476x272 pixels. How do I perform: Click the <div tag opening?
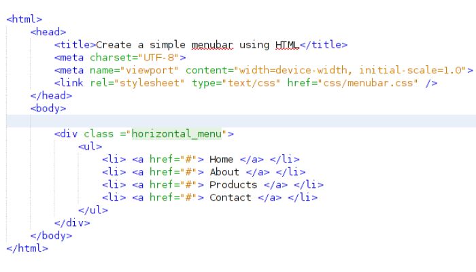tap(66, 134)
